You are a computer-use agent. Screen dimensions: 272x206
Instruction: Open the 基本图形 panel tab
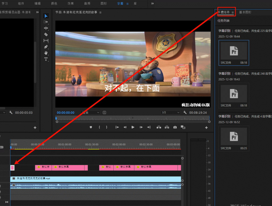tap(245, 12)
